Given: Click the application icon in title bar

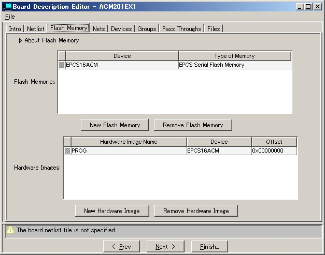Looking at the screenshot, I should [x=7, y=6].
